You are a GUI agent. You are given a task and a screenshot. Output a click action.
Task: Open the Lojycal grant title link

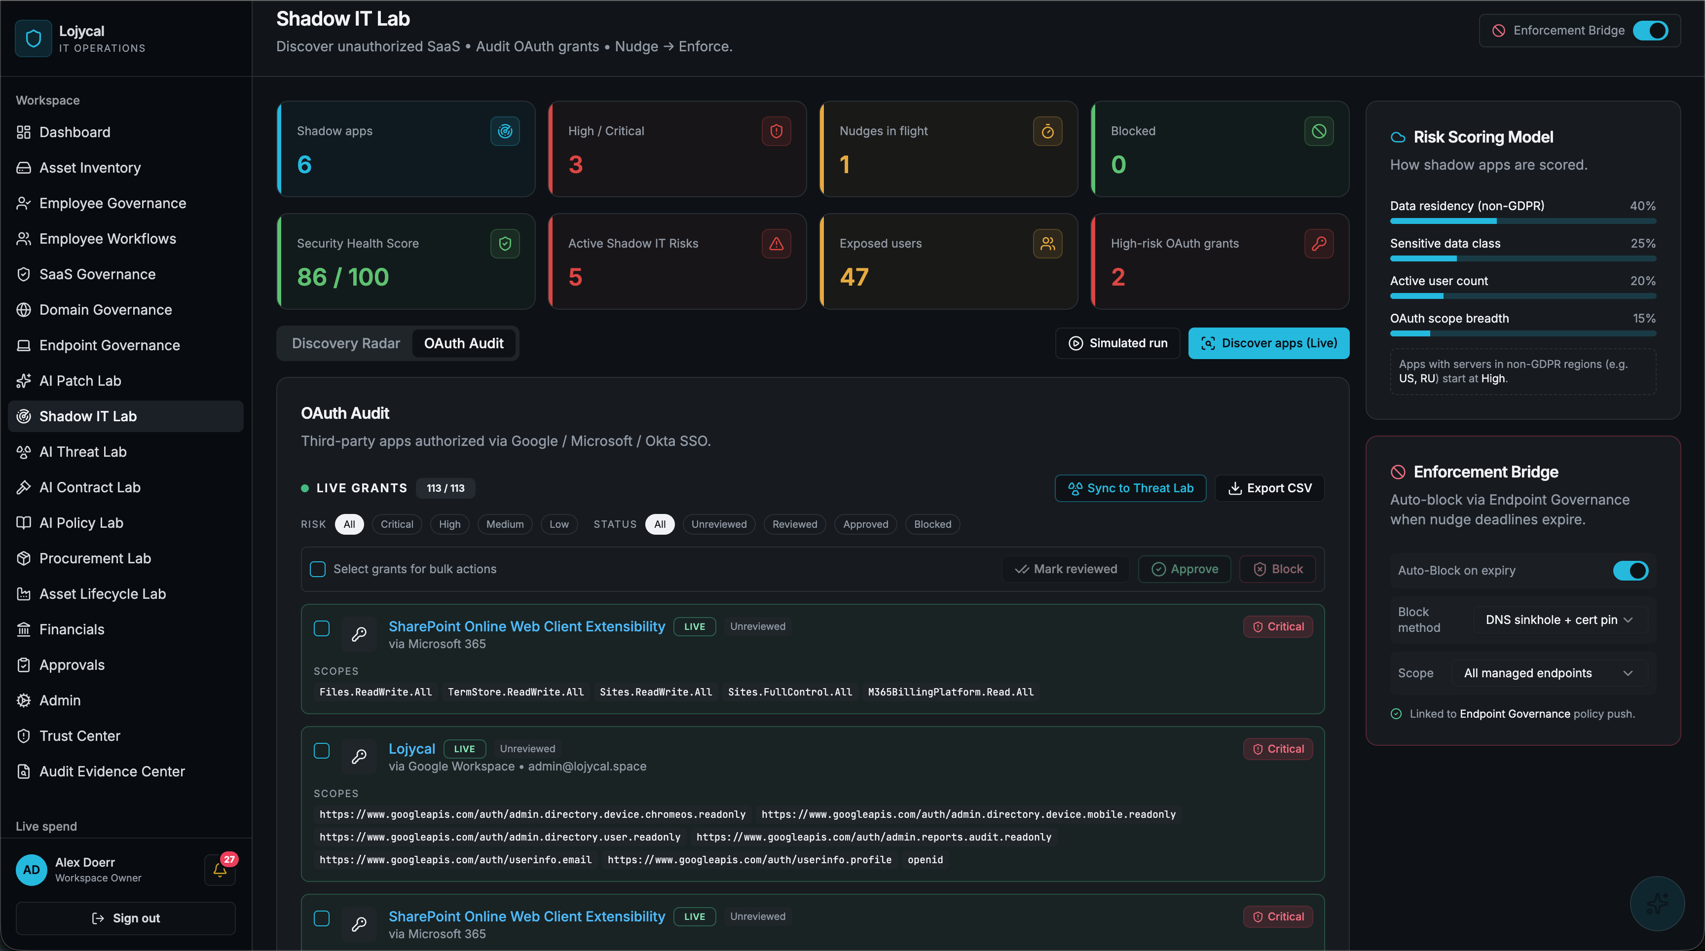pos(411,748)
